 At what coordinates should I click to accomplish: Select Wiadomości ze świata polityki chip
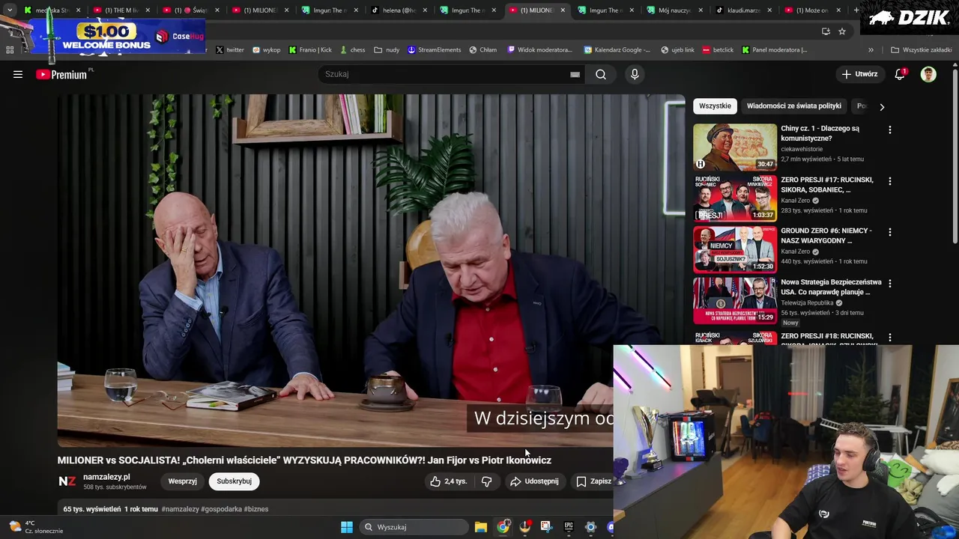click(x=793, y=106)
